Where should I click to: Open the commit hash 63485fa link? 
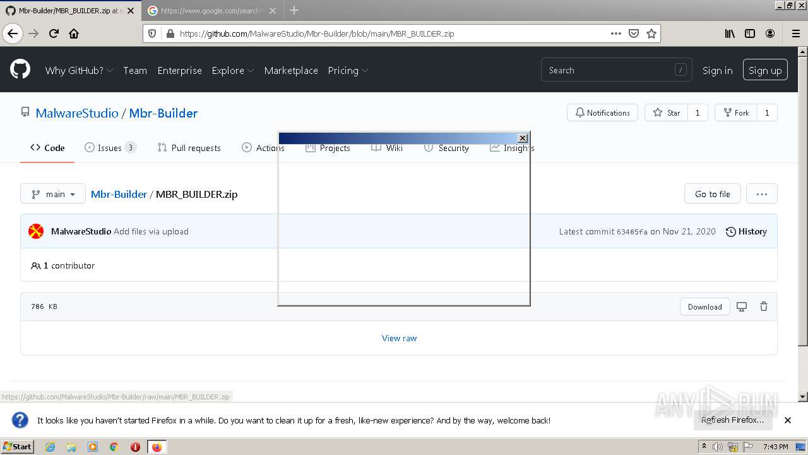coord(632,232)
